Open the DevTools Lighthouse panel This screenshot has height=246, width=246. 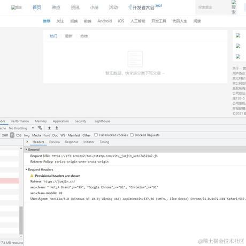[102, 121]
